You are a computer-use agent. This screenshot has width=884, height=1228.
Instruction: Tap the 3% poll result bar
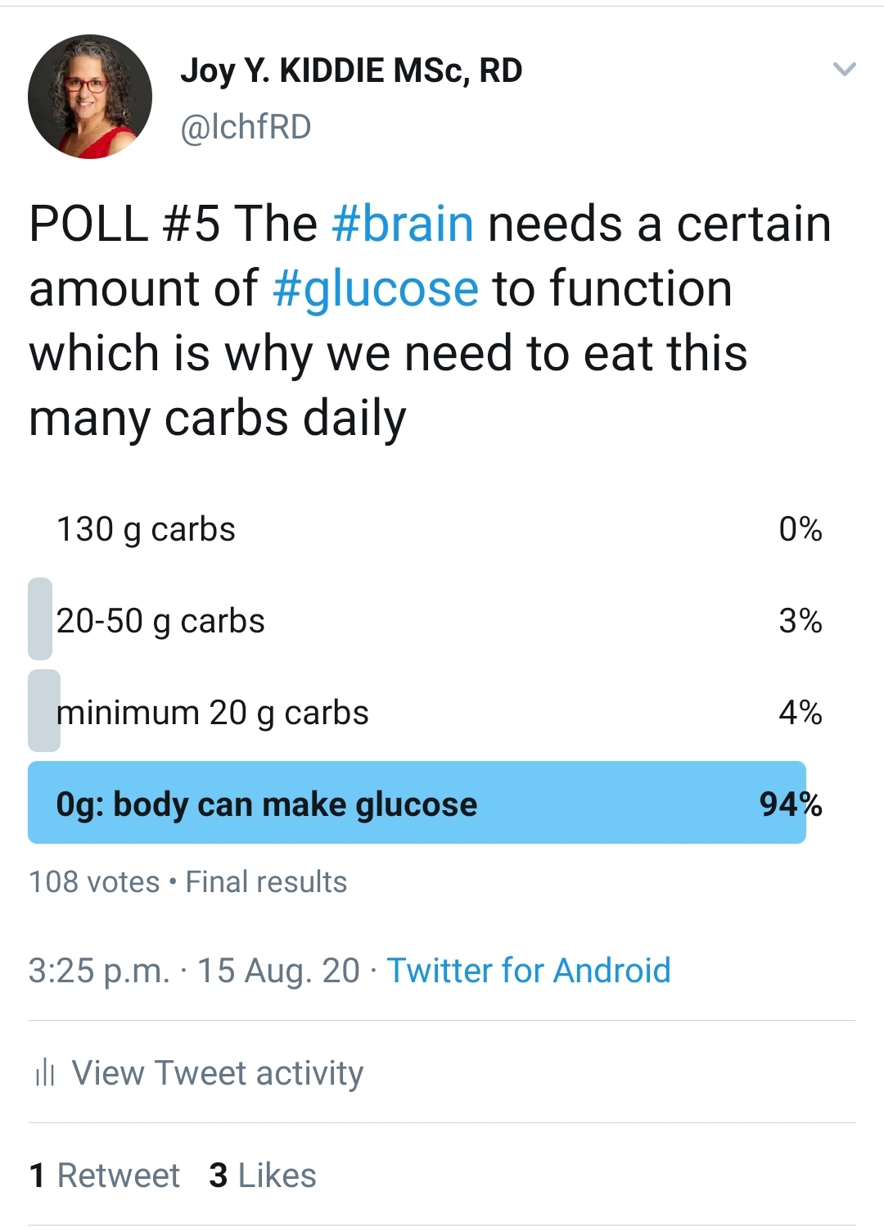click(x=40, y=619)
